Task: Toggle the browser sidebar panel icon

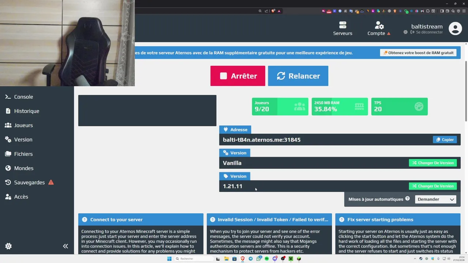Action: pyautogui.click(x=442, y=11)
